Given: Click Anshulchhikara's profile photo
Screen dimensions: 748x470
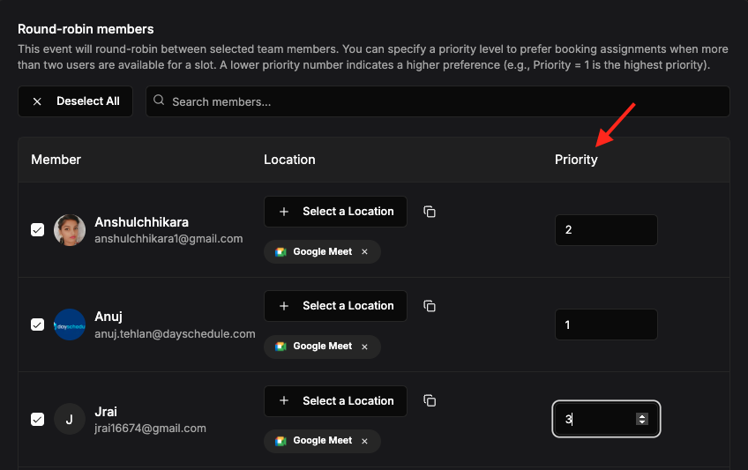Looking at the screenshot, I should tap(70, 230).
